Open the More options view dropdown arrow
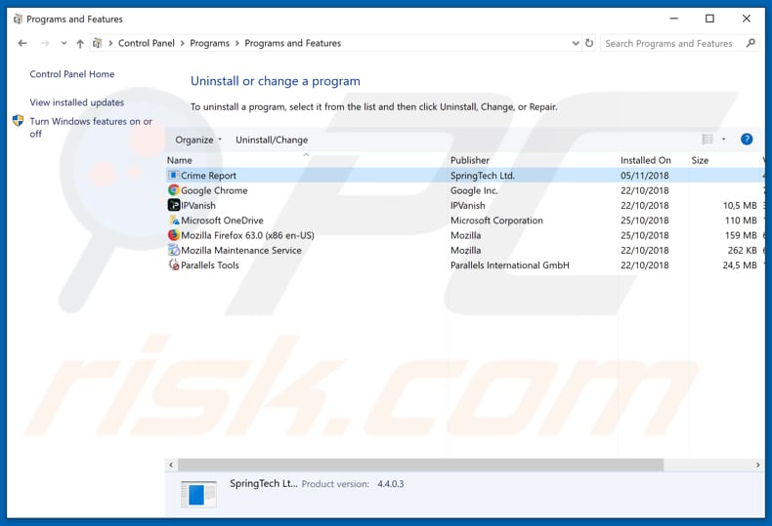Image resolution: width=772 pixels, height=526 pixels. coord(724,140)
